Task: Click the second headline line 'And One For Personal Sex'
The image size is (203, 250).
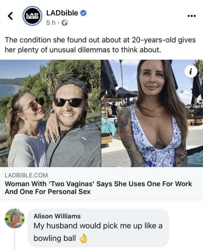Action: (48, 192)
